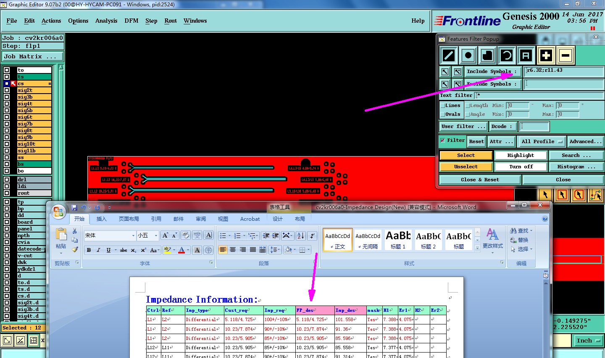Click center alignment icon in Word
Screen dimensions: 605x358
(x=233, y=250)
